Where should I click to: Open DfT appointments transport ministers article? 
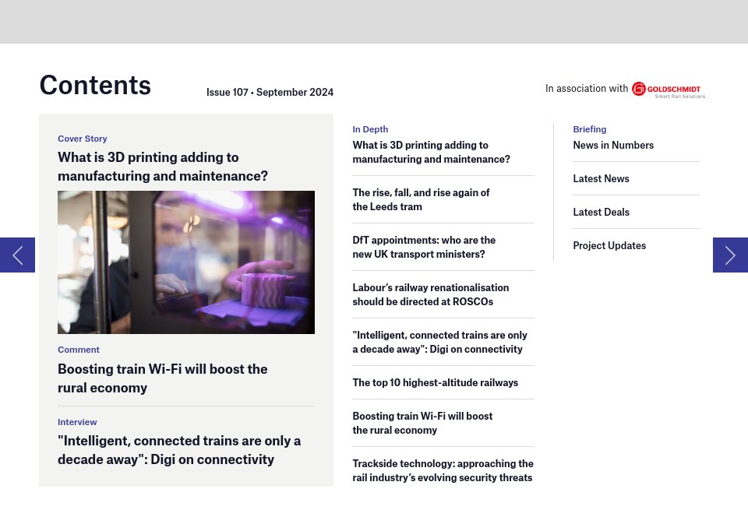click(424, 247)
